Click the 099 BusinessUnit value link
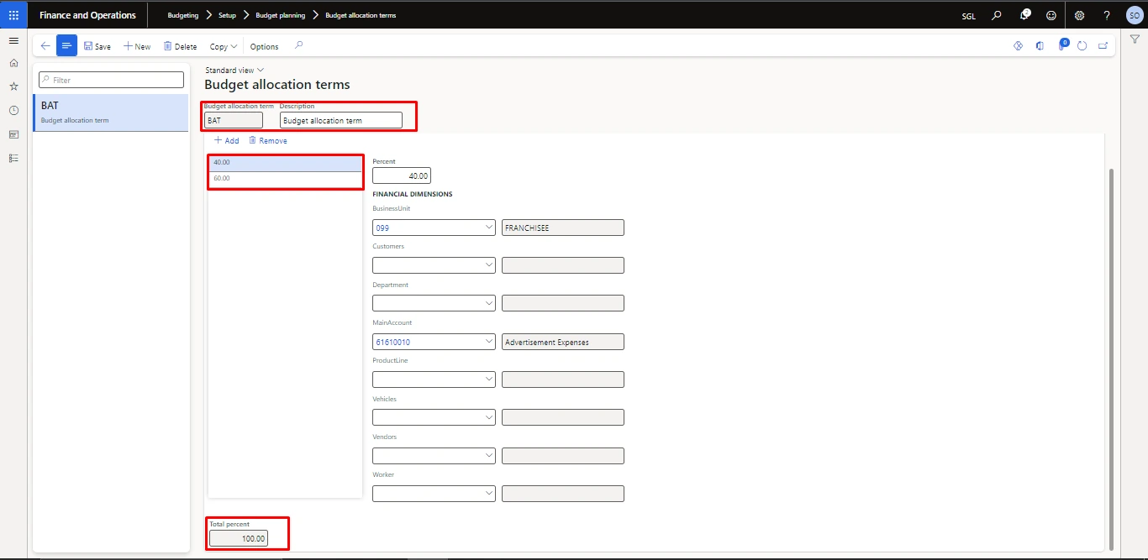Image resolution: width=1148 pixels, height=560 pixels. [382, 228]
